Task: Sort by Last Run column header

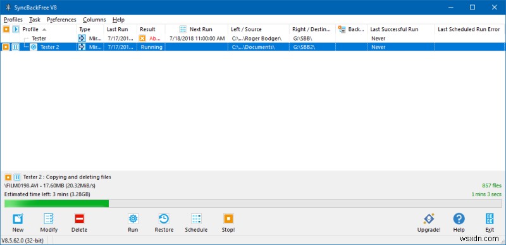Action: [117, 29]
